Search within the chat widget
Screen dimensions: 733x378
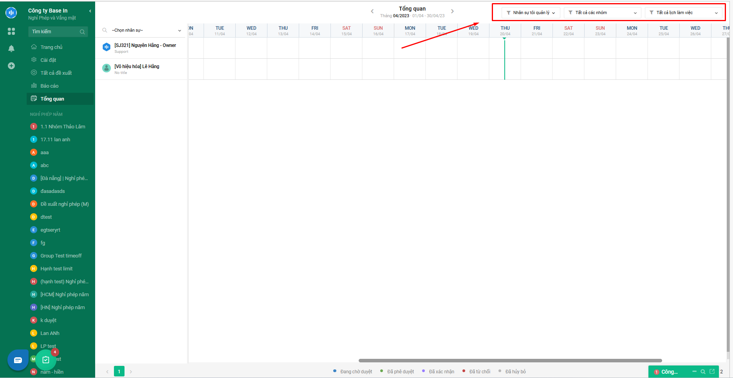point(703,372)
